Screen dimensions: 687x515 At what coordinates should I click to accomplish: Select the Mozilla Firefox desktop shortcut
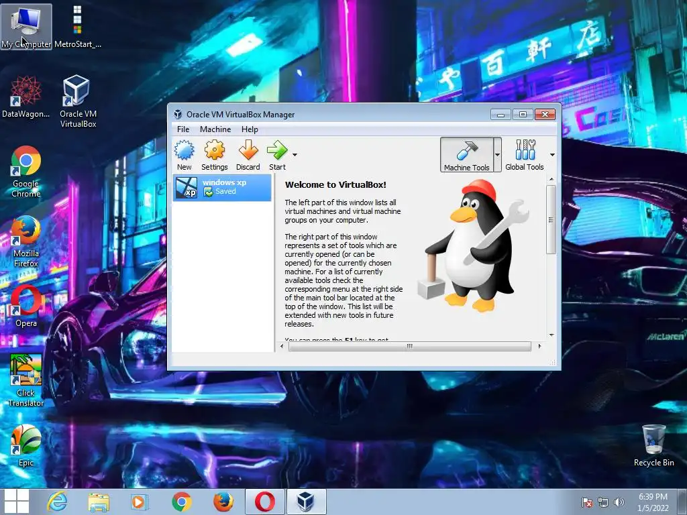26,241
